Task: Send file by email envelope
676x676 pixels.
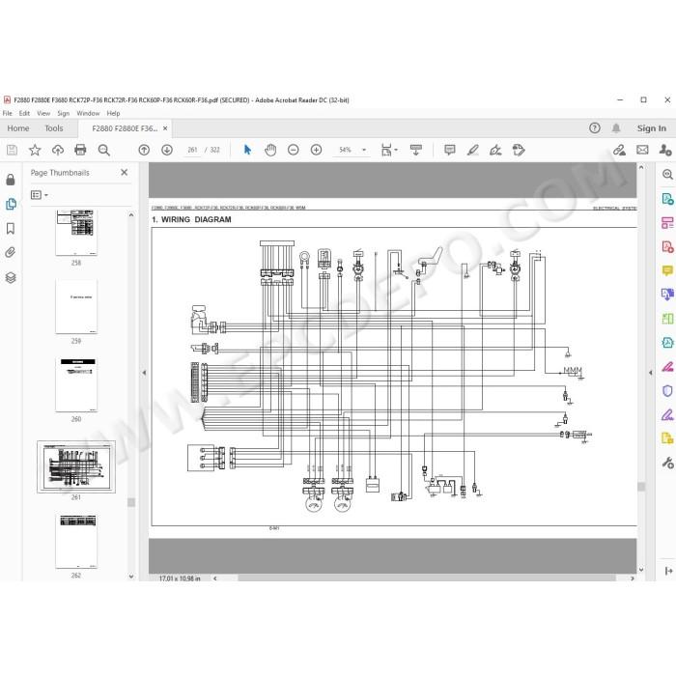Action: 642,150
